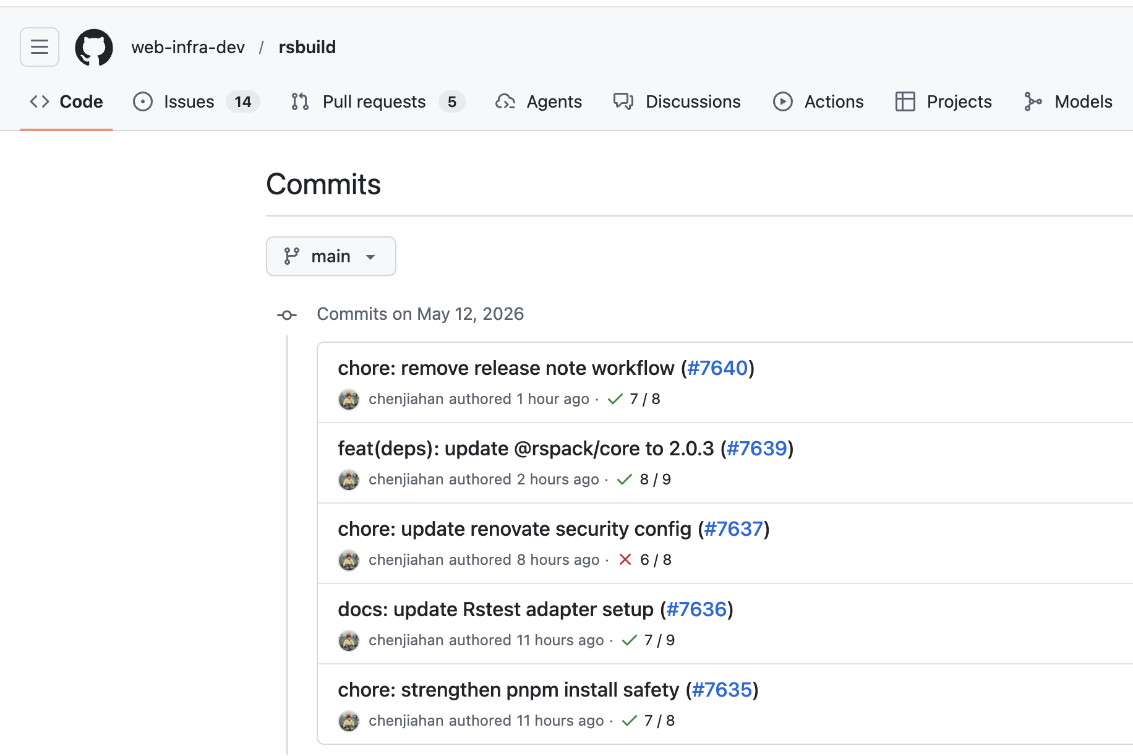1133x756 pixels.
Task: Click chenjiahan avatar on #7635 commit
Action: coord(349,721)
